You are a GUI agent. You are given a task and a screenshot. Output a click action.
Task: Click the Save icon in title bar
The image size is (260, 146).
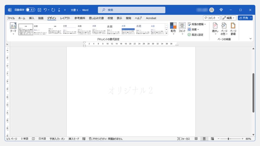point(39,10)
